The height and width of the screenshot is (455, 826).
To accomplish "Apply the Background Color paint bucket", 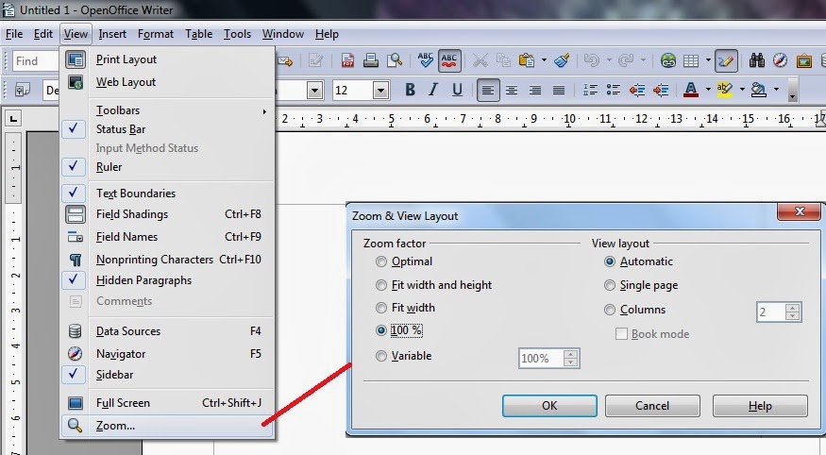I will click(x=759, y=90).
